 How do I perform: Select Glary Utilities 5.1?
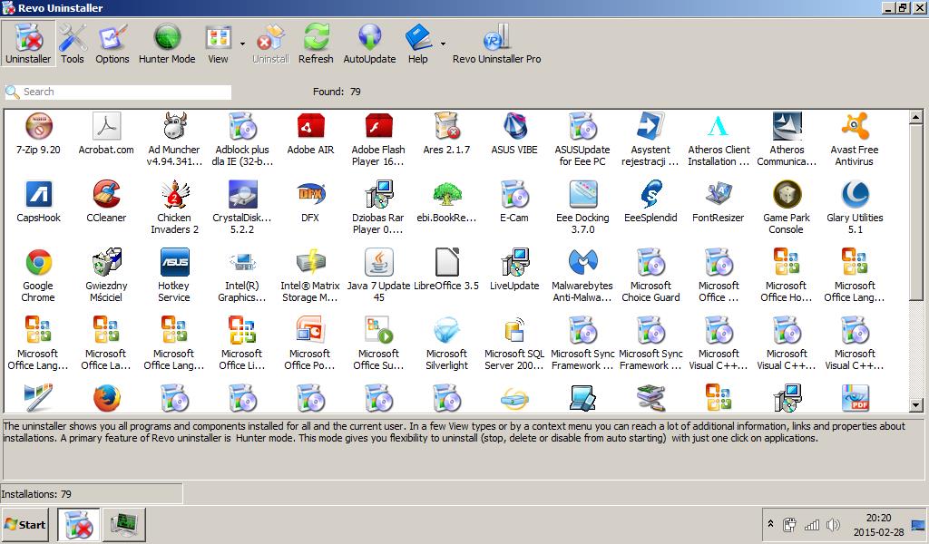point(855,209)
